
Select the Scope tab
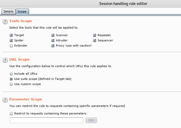[x=22, y=11]
